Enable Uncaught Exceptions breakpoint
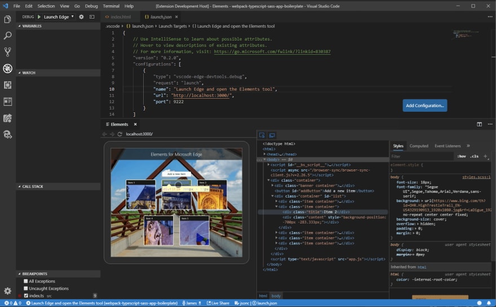Viewport: 496px width, 307px height. pyautogui.click(x=25, y=288)
